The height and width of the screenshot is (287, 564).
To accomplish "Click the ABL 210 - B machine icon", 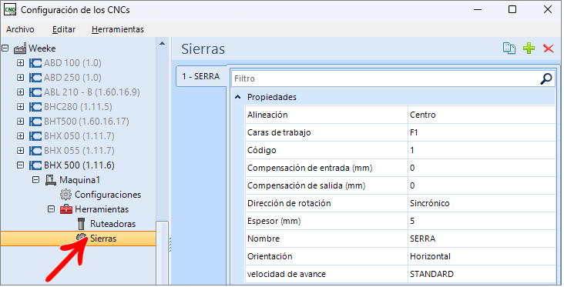I will [x=35, y=92].
